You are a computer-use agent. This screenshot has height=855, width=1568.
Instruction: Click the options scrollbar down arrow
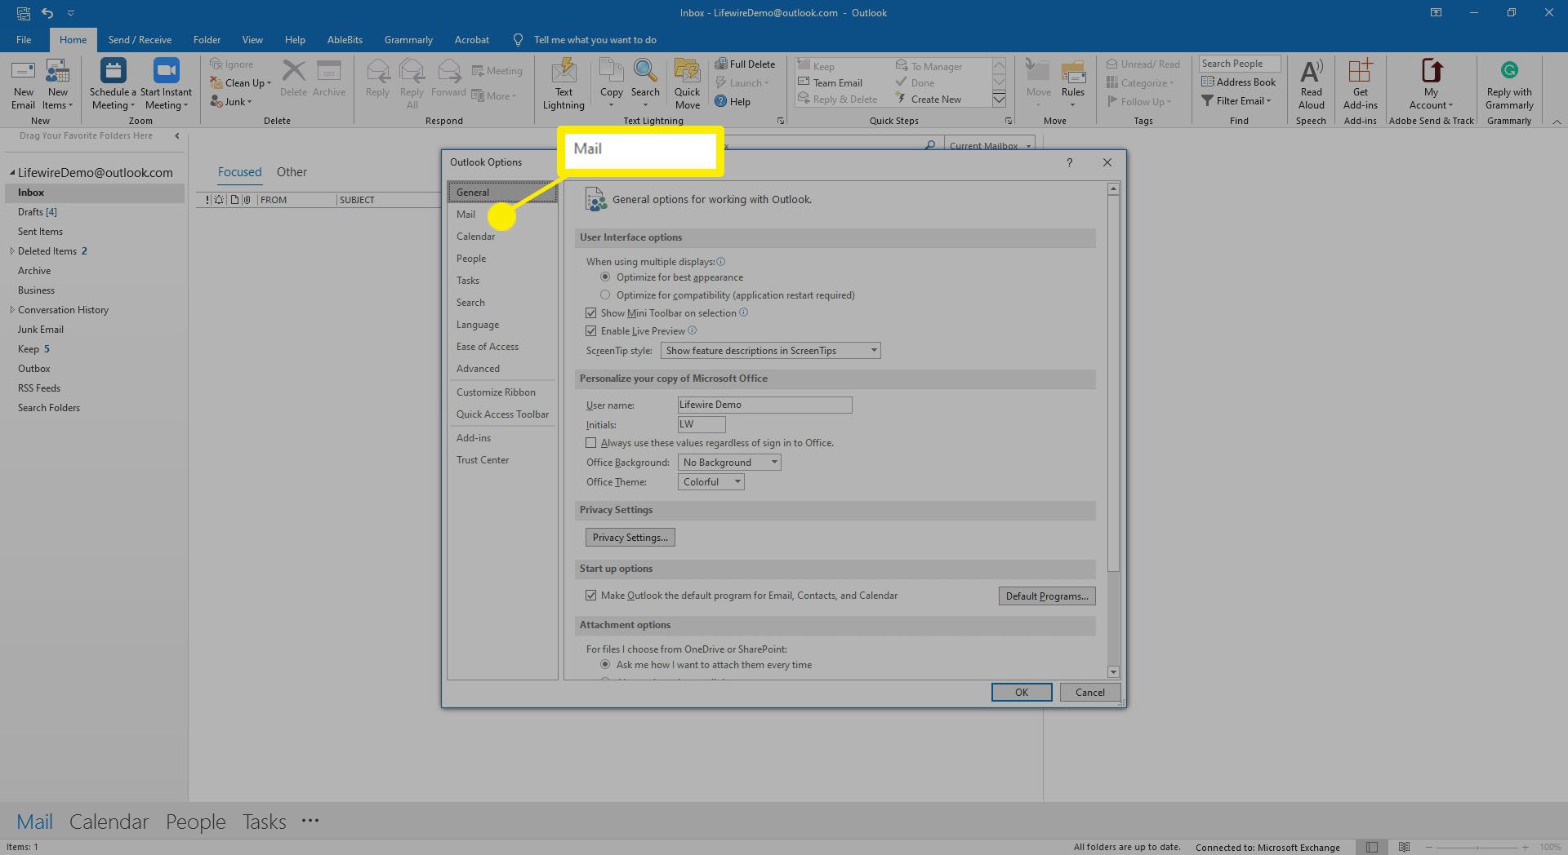point(1113,672)
